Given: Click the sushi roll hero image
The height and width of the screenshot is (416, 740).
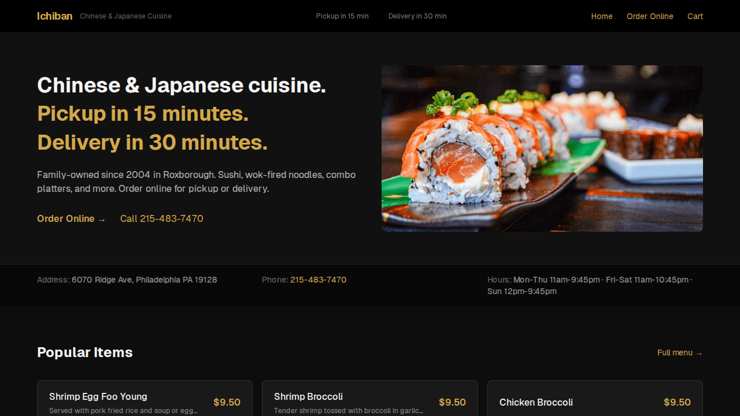Looking at the screenshot, I should (542, 148).
